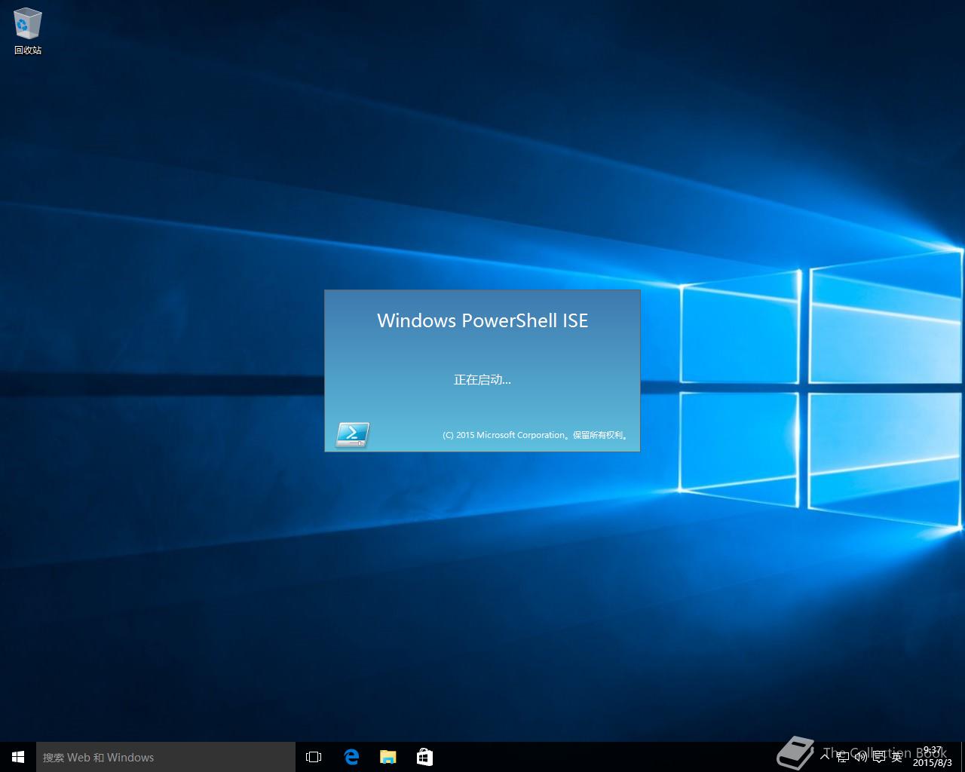Open the Recycle Bin desktop icon
Viewport: 965px width, 772px height.
click(28, 32)
